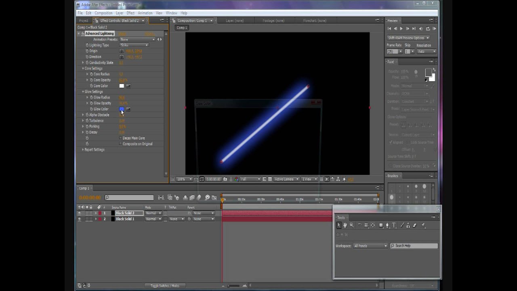Toggle the Forking stopwatch
This screenshot has height=291, width=517.
(x=87, y=127)
